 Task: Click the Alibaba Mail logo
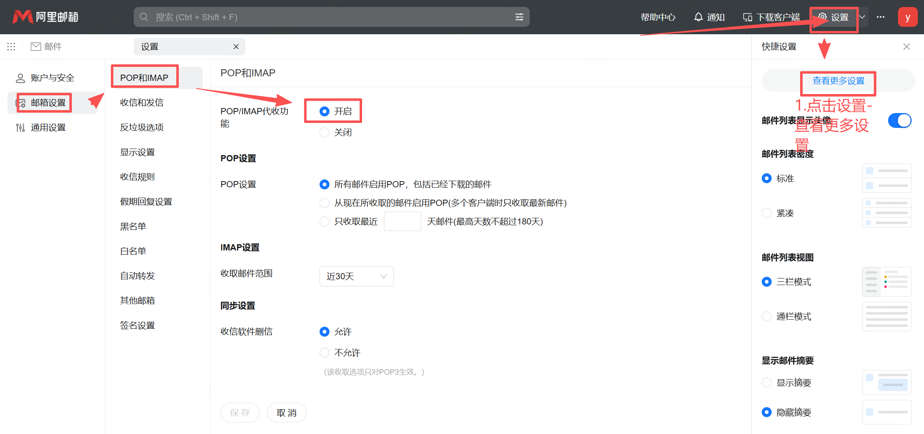45,17
